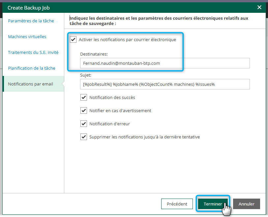Cancel with the Annuler button
Screen dimensions: 268x217
tap(247, 204)
